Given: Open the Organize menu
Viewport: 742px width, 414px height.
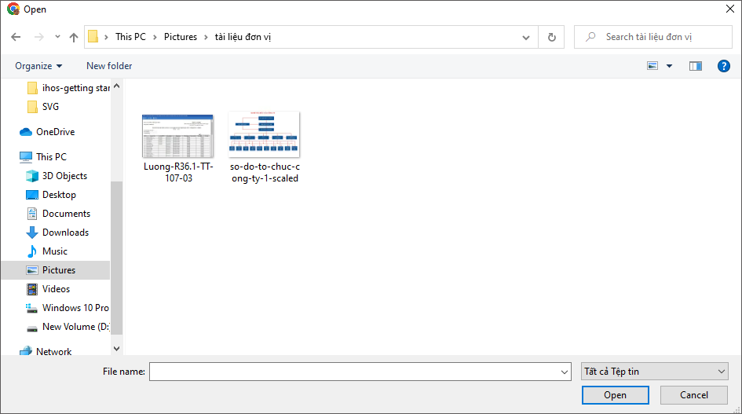Looking at the screenshot, I should click(x=38, y=66).
